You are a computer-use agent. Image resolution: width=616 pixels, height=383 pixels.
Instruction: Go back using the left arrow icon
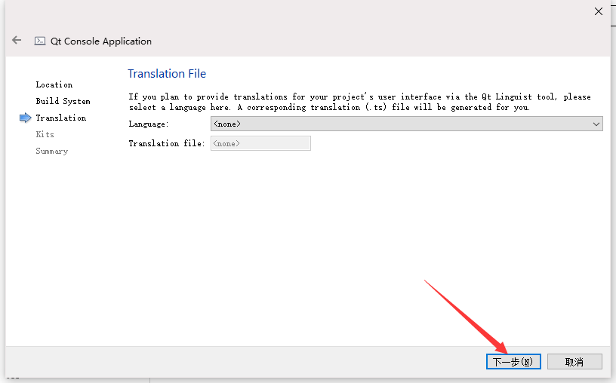tap(17, 40)
